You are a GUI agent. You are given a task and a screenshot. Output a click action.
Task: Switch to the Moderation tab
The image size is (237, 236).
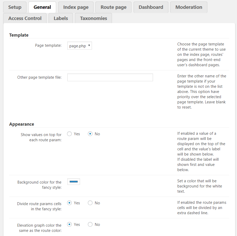click(x=189, y=7)
